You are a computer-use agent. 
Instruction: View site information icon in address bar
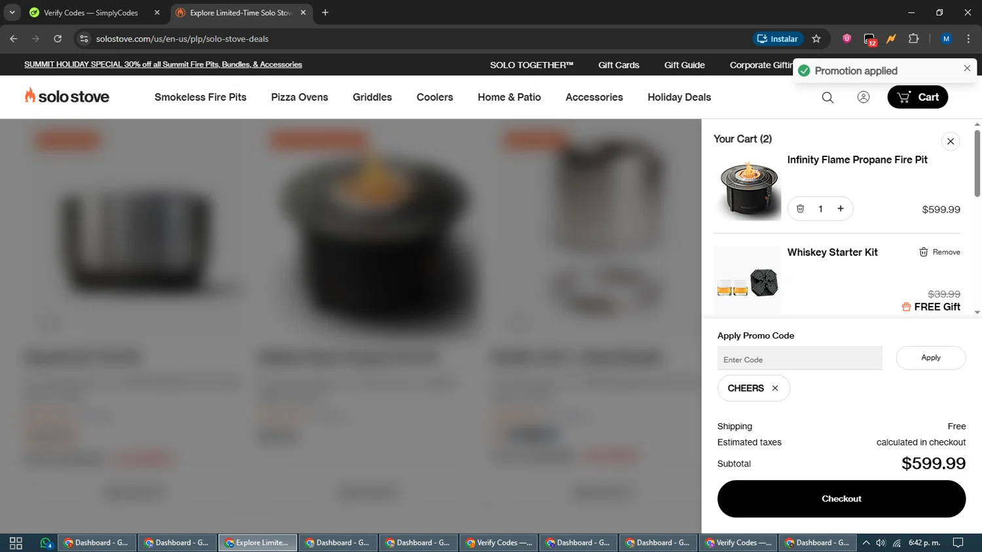tap(84, 39)
